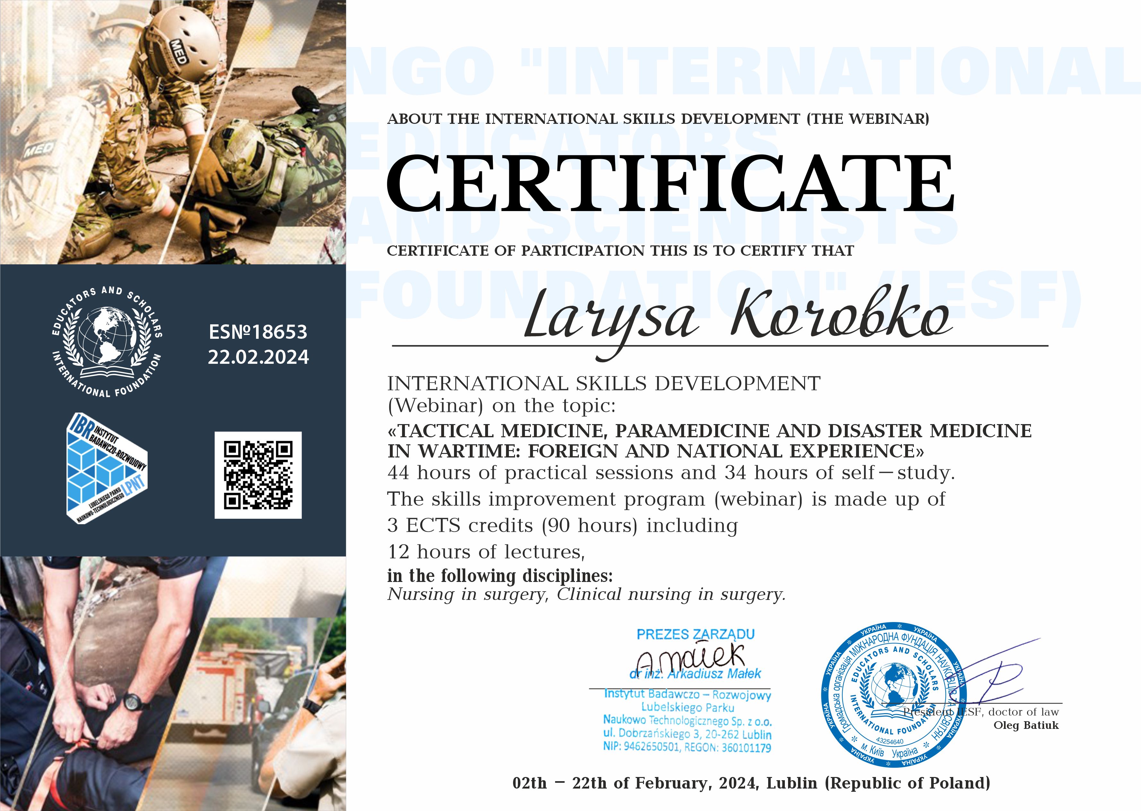Viewport: 1141px width, 811px height.
Task: Click the A. Małek signature
Action: click(691, 659)
